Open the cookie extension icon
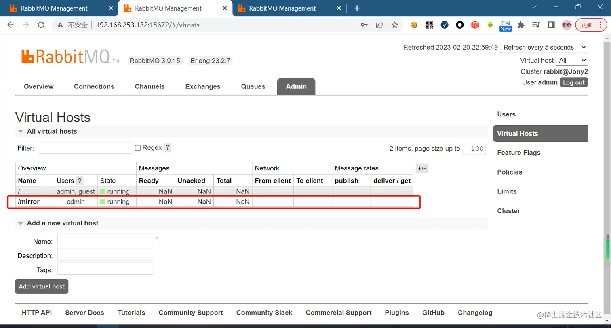Image resolution: width=611 pixels, height=328 pixels. [x=414, y=25]
